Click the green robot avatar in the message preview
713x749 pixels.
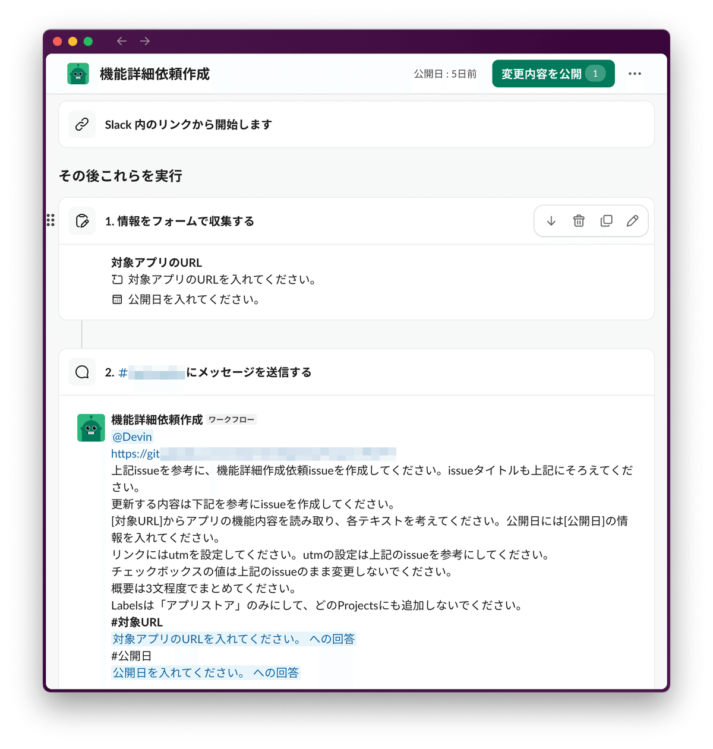pyautogui.click(x=91, y=427)
